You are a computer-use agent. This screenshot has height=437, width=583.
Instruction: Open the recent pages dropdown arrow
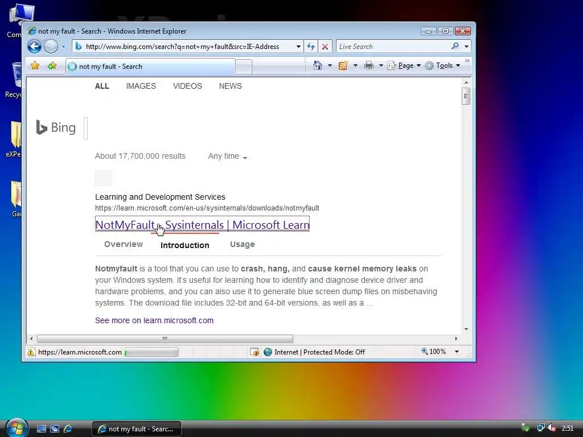tap(64, 47)
